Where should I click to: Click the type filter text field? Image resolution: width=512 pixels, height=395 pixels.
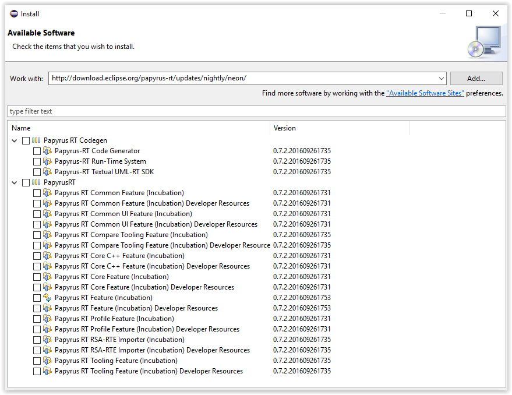256,111
